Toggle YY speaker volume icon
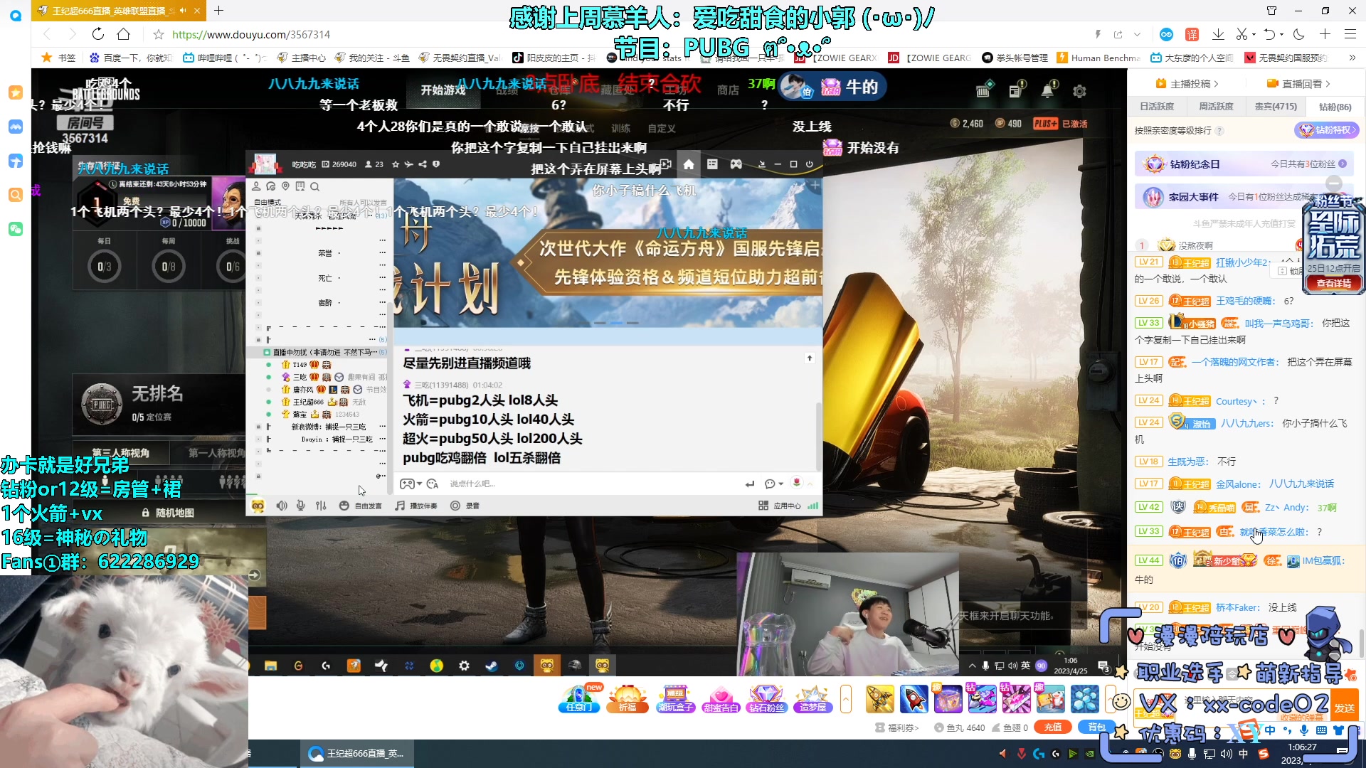The height and width of the screenshot is (768, 1366). [x=282, y=506]
